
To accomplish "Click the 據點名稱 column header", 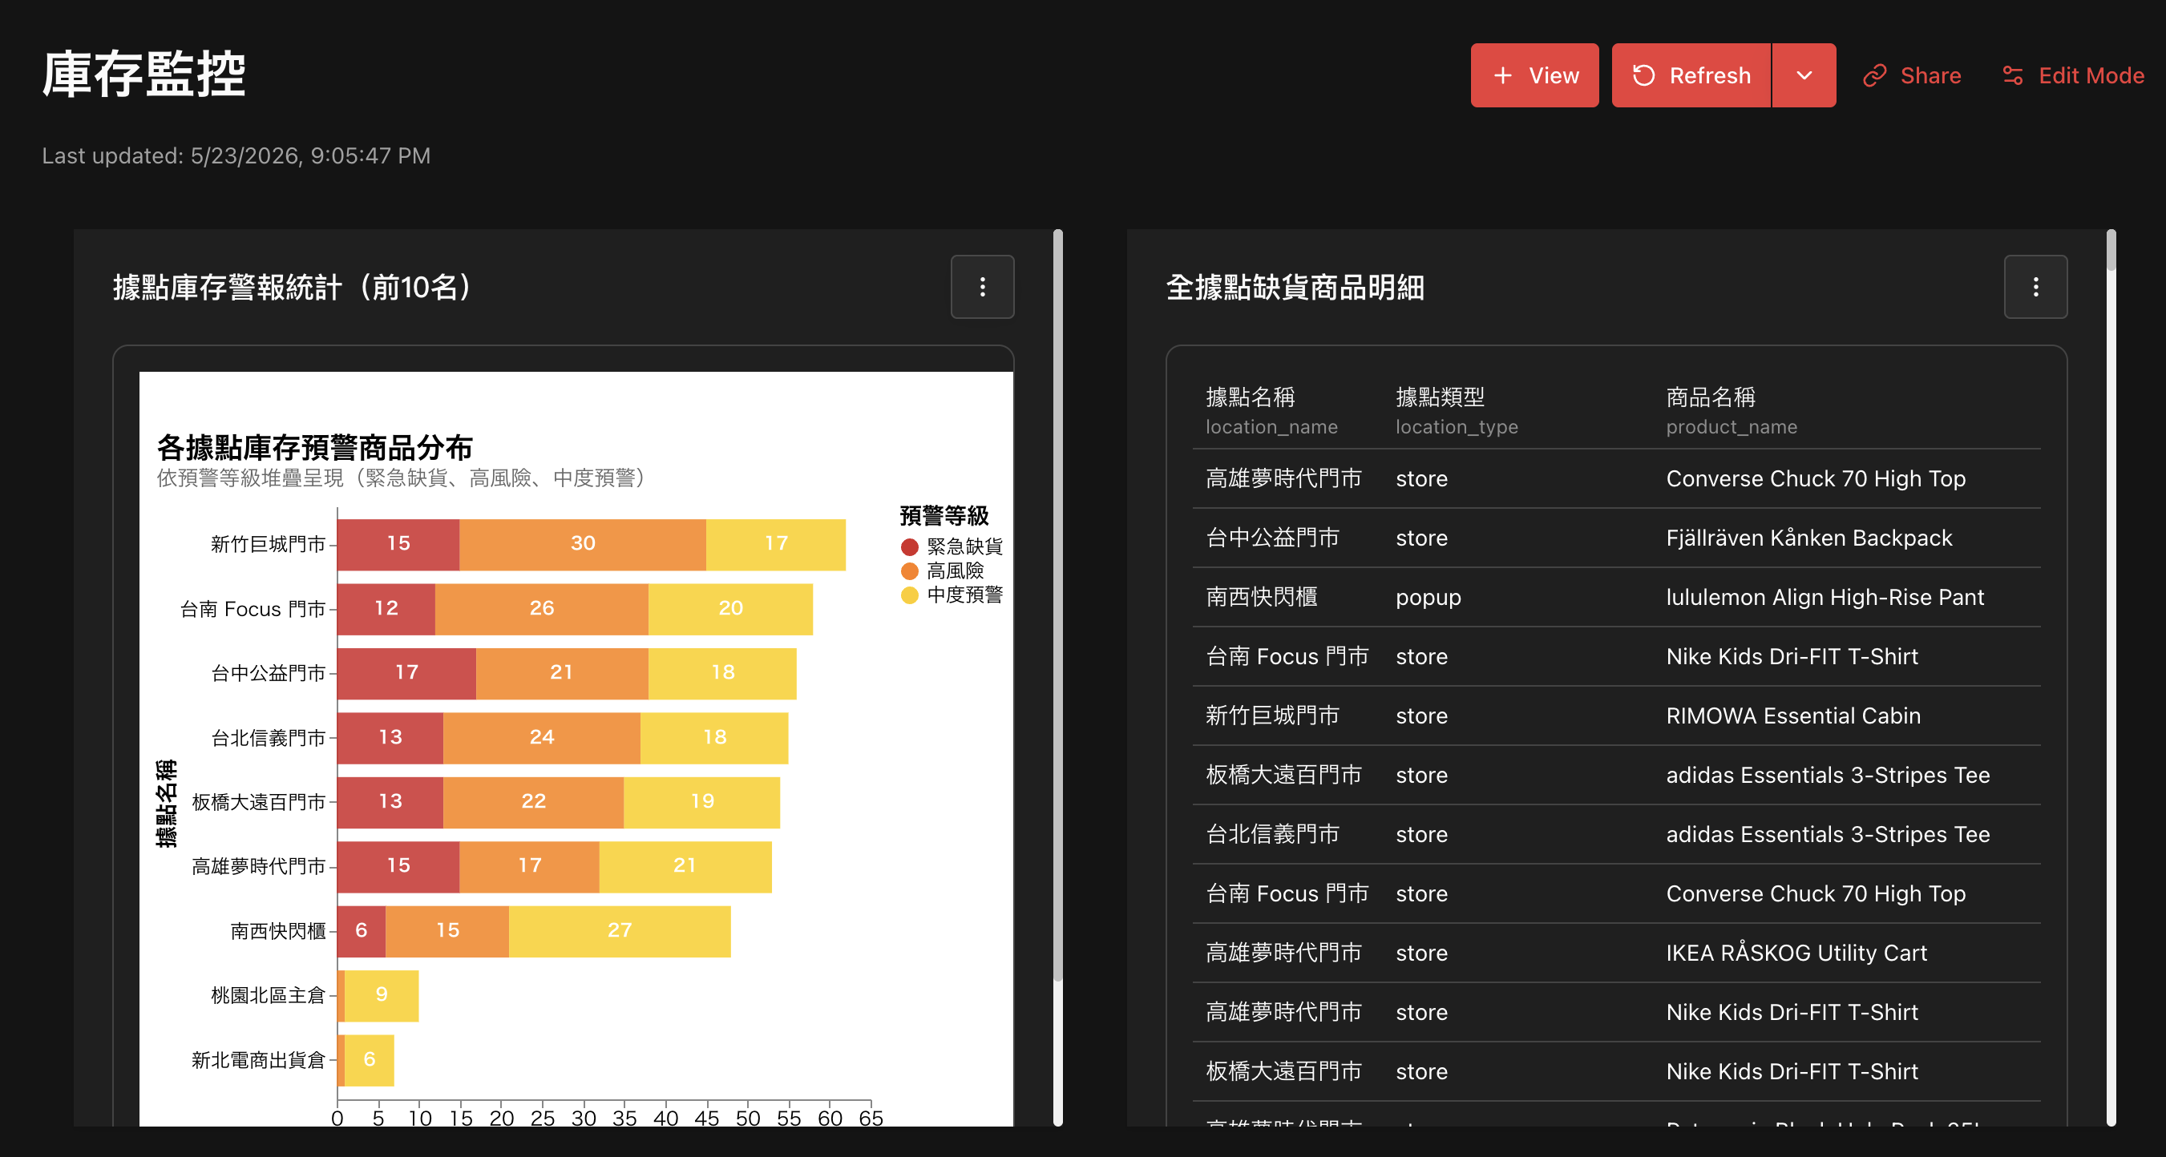I will pyautogui.click(x=1271, y=411).
